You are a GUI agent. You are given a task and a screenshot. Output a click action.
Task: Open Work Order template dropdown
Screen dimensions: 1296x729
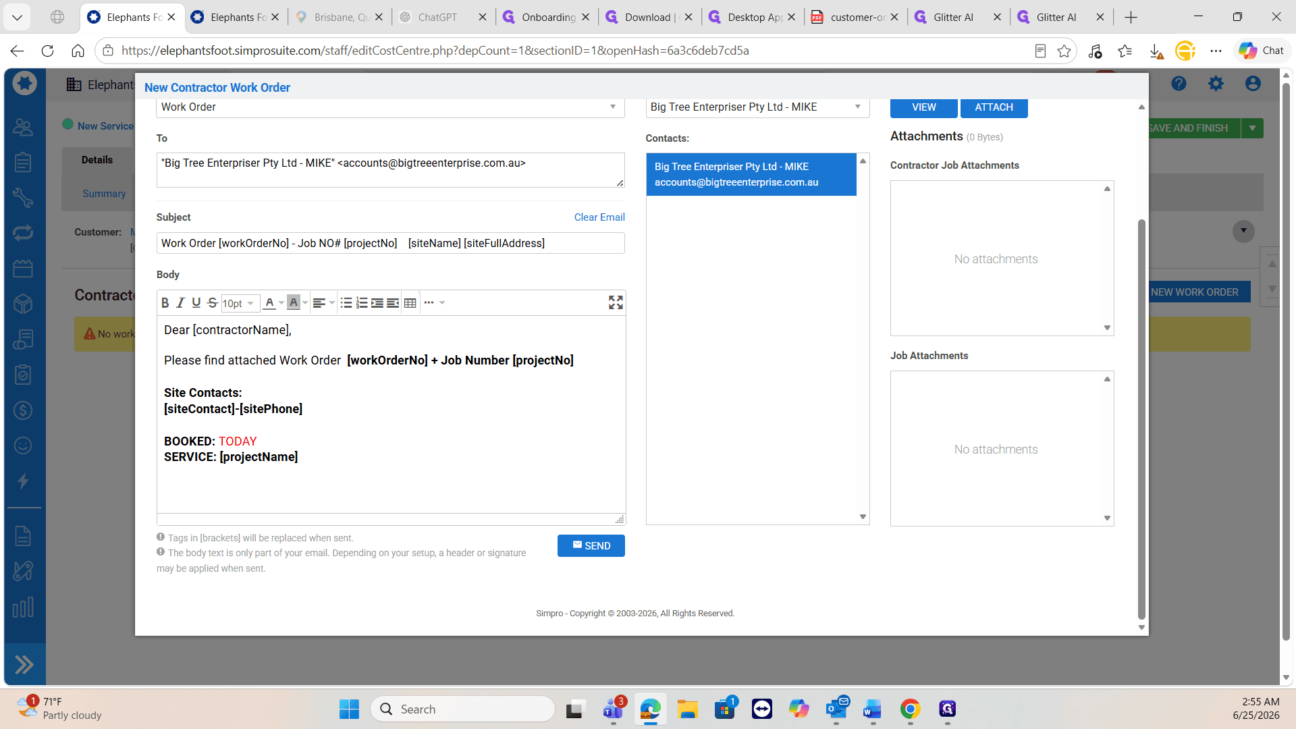[x=390, y=107]
